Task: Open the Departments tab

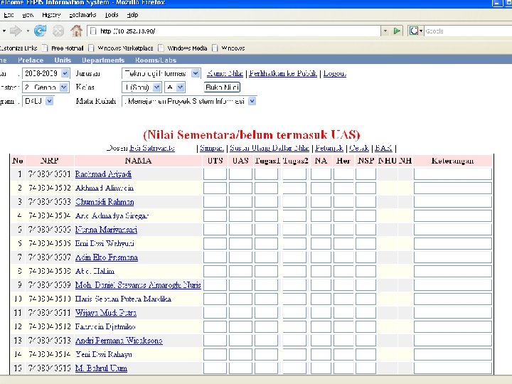Action: coord(103,60)
